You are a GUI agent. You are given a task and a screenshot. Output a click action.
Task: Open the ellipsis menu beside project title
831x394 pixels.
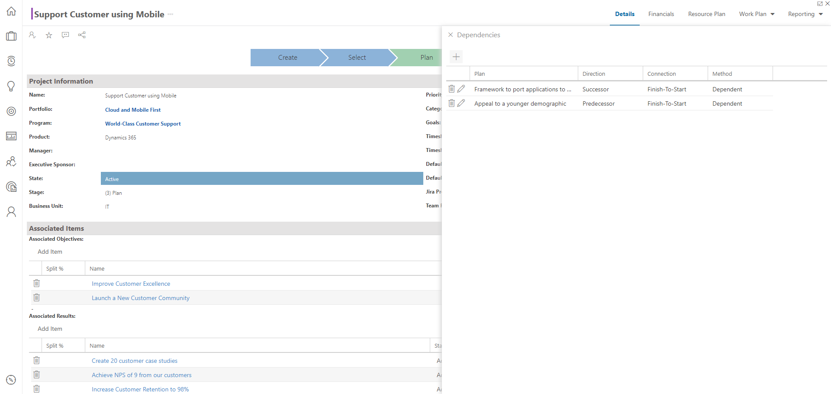(x=171, y=14)
